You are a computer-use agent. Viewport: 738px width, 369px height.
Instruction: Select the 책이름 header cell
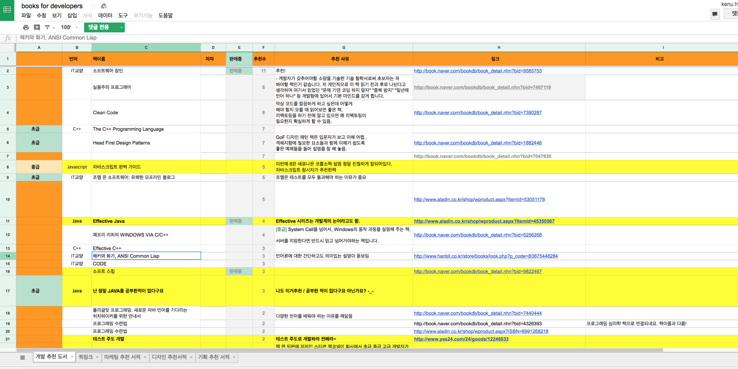click(146, 59)
